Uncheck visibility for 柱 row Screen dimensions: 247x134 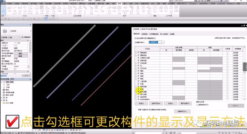(138, 66)
